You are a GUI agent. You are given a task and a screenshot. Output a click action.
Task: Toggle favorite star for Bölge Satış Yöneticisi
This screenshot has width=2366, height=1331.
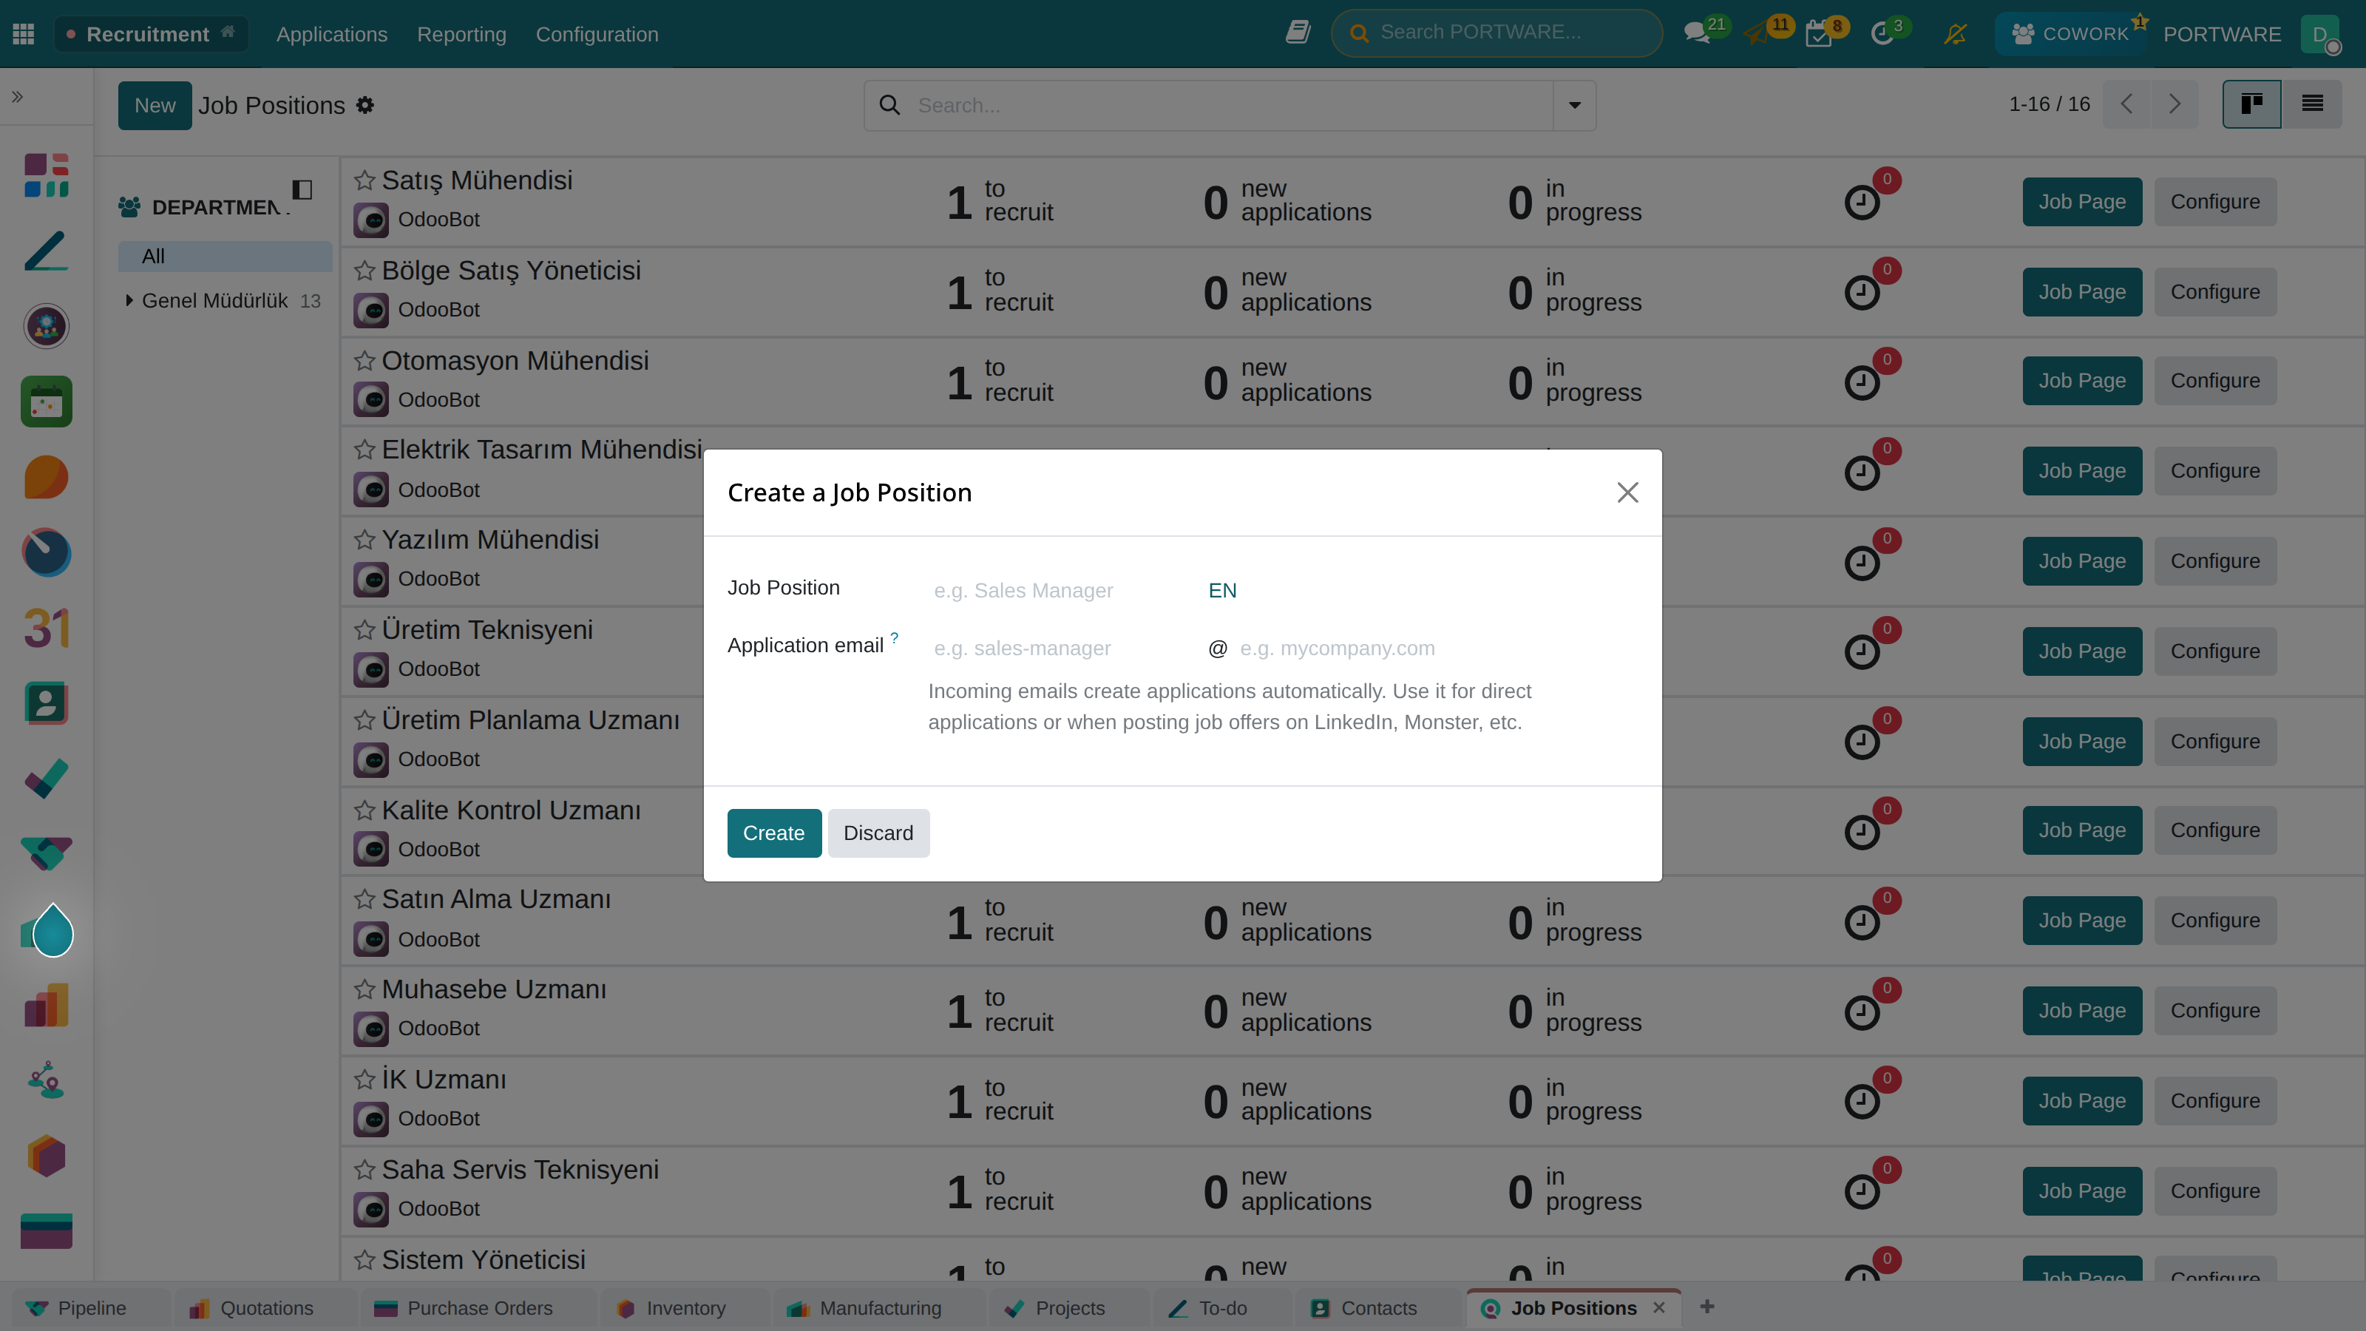point(365,270)
